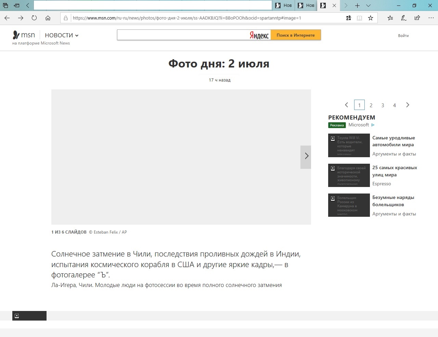Viewport: 438px width, 337px height.
Task: Click the 'РЕКОМЕНДУЕМ' heading
Action: pos(352,117)
